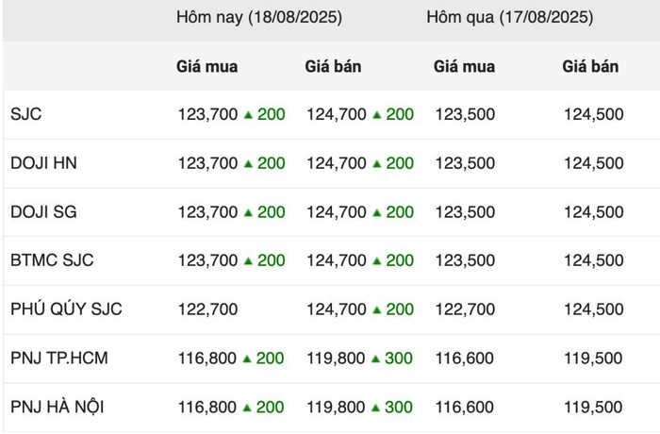Click up arrow beside PHÚ QUÝ SJC sell price
Screen dimensions: 660x434
(377, 309)
